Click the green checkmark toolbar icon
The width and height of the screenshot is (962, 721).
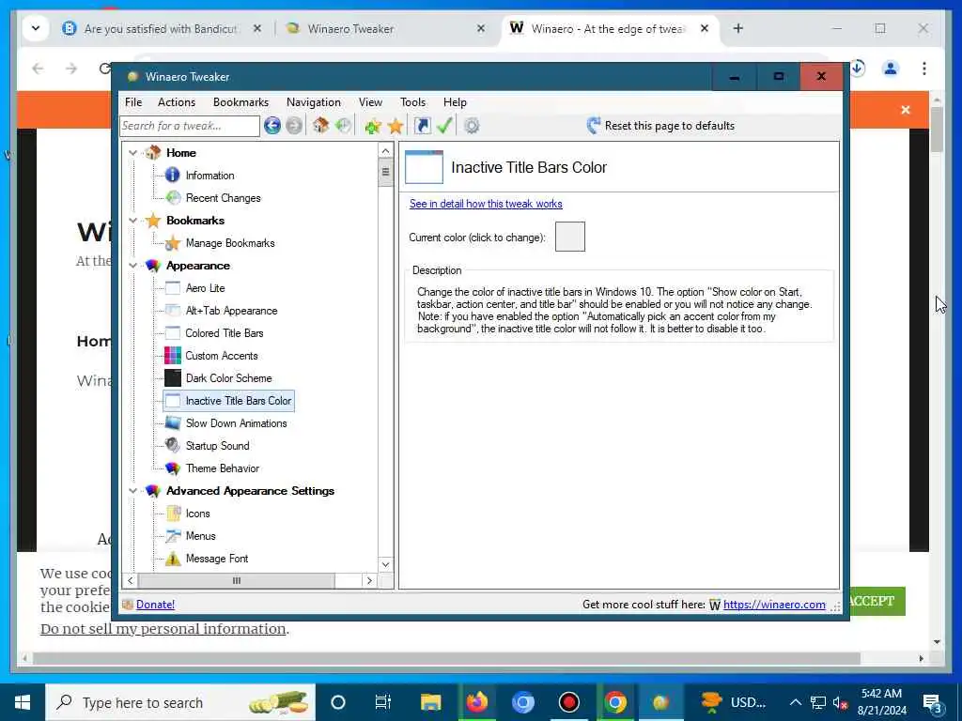tap(444, 126)
